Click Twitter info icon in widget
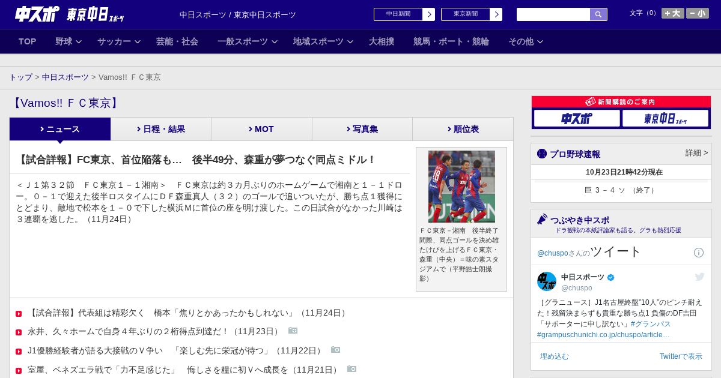Image resolution: width=721 pixels, height=378 pixels. coord(699,253)
